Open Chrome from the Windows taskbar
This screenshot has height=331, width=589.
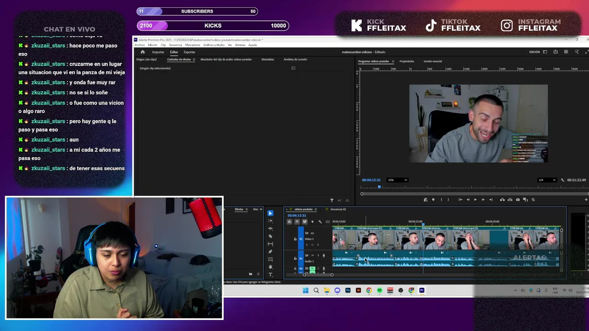pyautogui.click(x=369, y=291)
